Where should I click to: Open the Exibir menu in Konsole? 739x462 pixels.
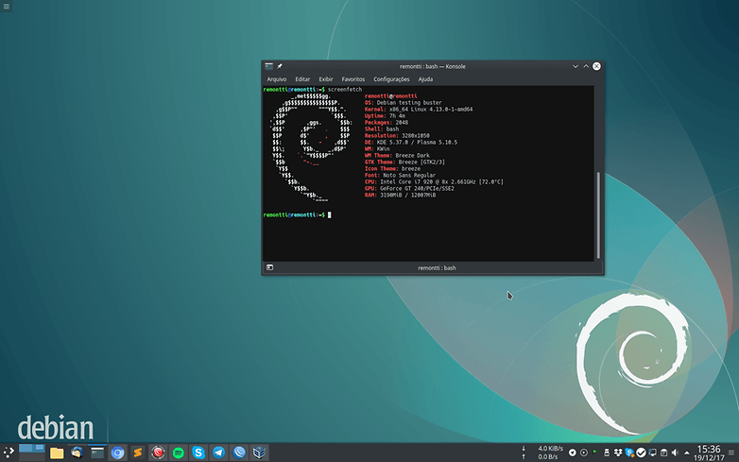point(326,79)
